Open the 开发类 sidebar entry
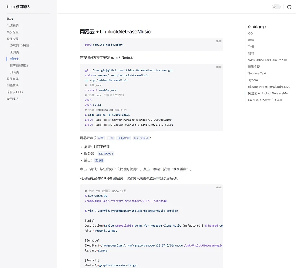This screenshot has width=296, height=268. coord(15,72)
